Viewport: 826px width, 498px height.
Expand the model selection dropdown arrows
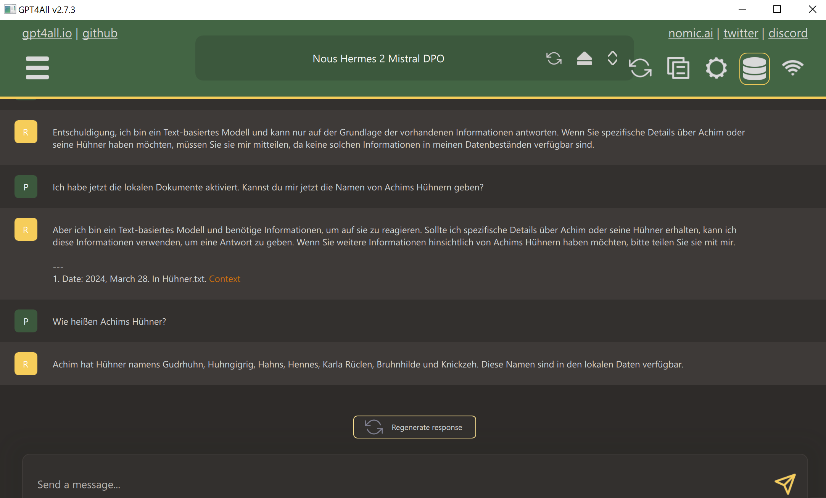(x=612, y=58)
